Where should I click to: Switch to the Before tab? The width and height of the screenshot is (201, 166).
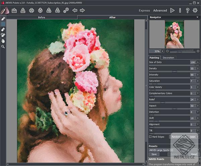42,17
